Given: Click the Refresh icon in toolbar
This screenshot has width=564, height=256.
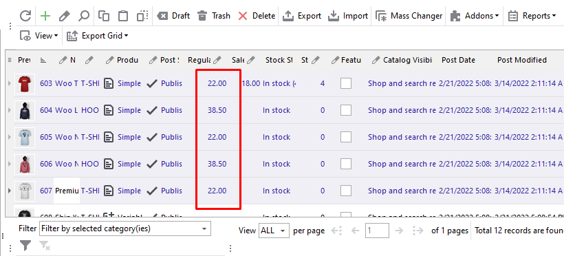Looking at the screenshot, I should (25, 16).
